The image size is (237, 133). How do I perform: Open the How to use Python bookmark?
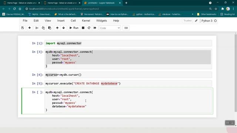pyautogui.click(x=117, y=14)
